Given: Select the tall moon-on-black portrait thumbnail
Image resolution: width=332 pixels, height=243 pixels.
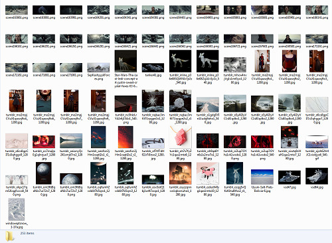Looking at the screenshot, I should click(44, 173).
